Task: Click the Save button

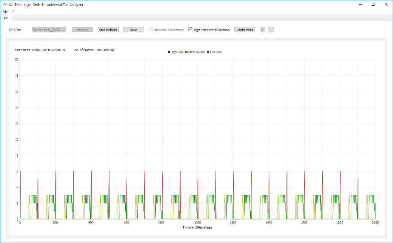Action: [x=134, y=30]
